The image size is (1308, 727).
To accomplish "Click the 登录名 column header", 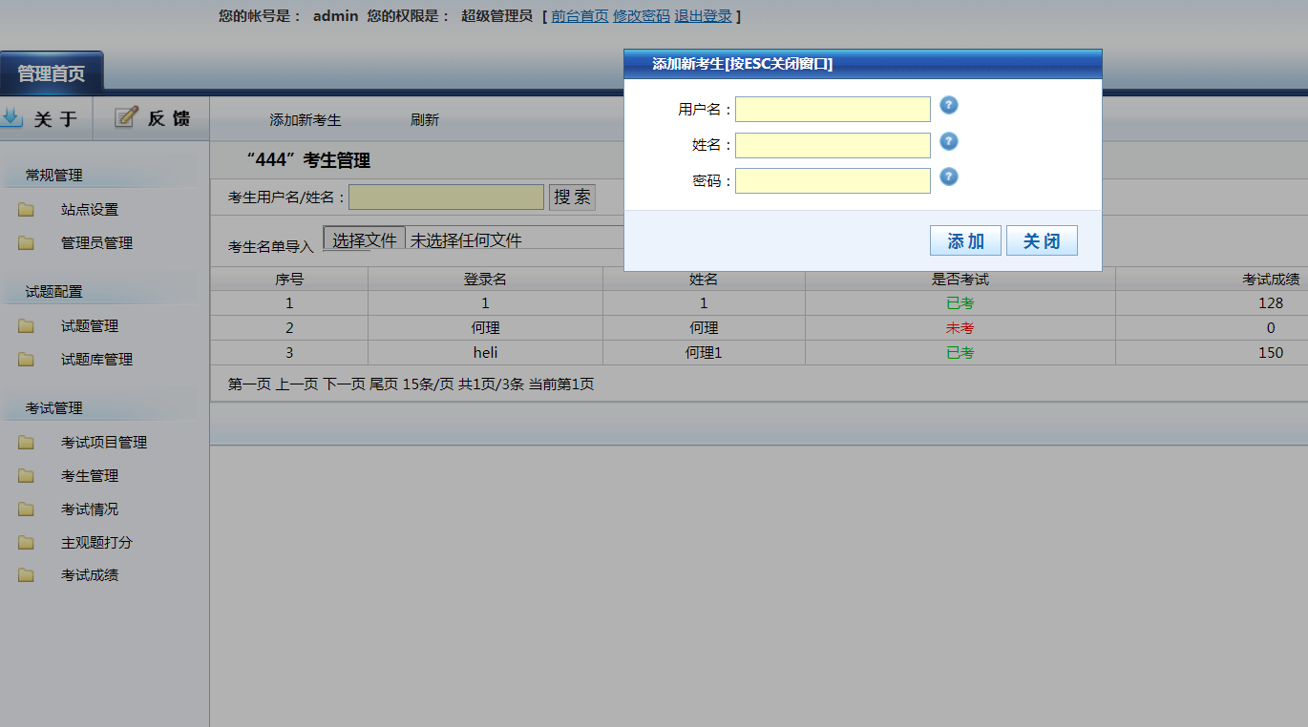I will coord(485,279).
